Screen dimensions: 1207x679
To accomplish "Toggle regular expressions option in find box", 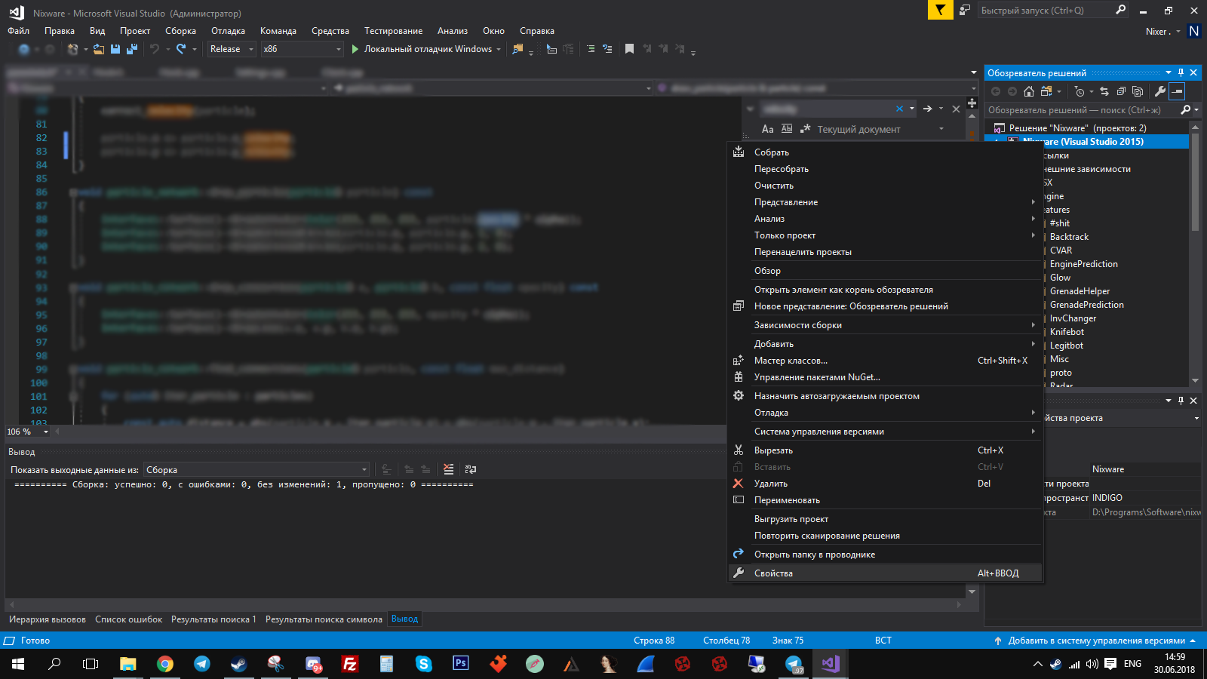I will tap(805, 129).
